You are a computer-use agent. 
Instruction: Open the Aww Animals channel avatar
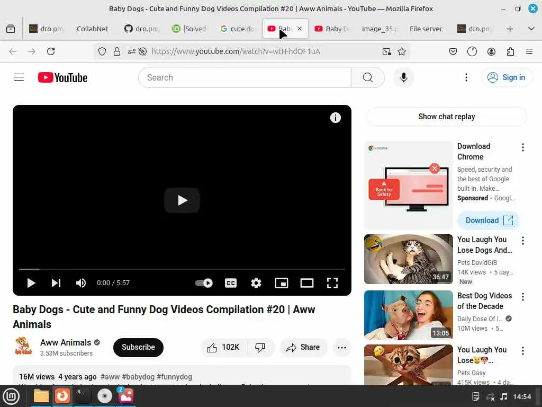tap(23, 346)
